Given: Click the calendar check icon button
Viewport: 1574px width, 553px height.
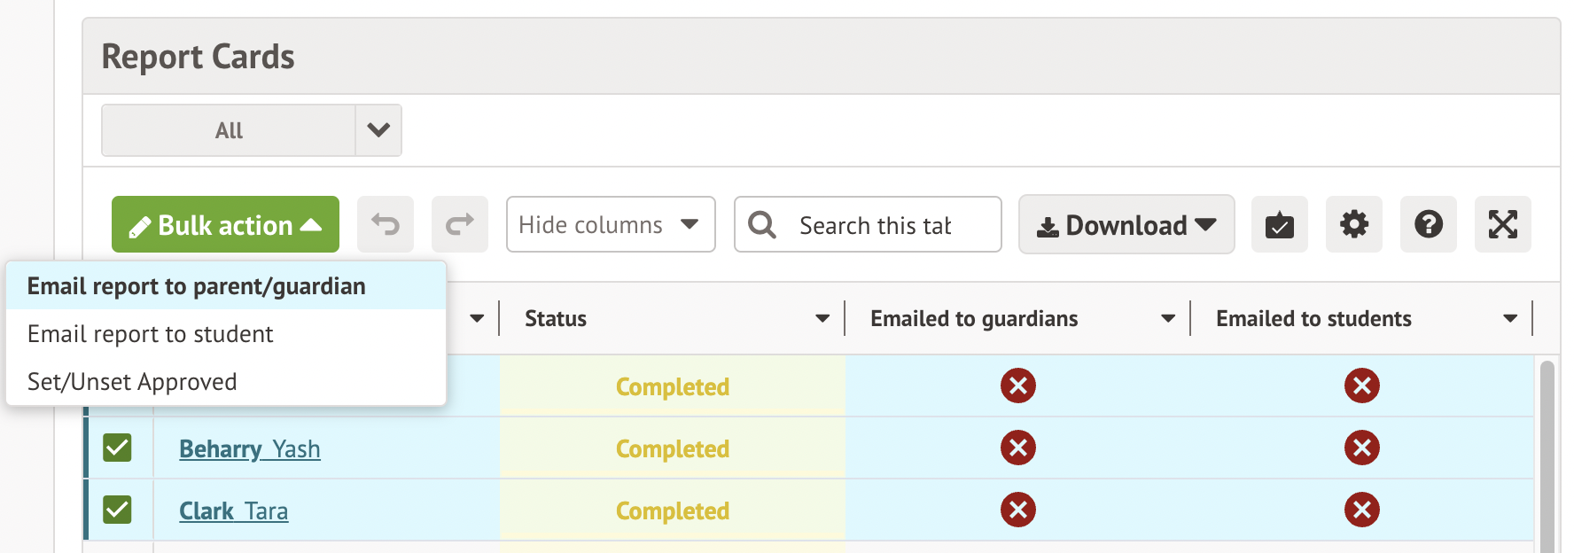Looking at the screenshot, I should [x=1279, y=224].
